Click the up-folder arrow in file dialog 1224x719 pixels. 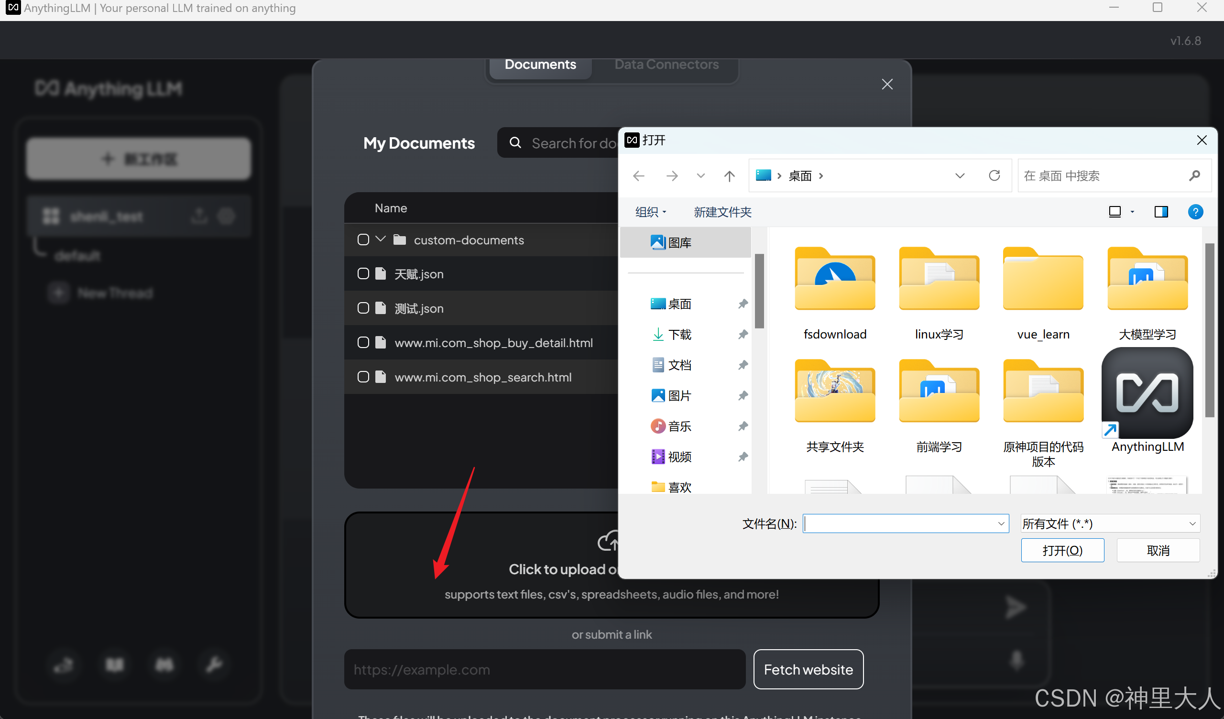tap(729, 176)
